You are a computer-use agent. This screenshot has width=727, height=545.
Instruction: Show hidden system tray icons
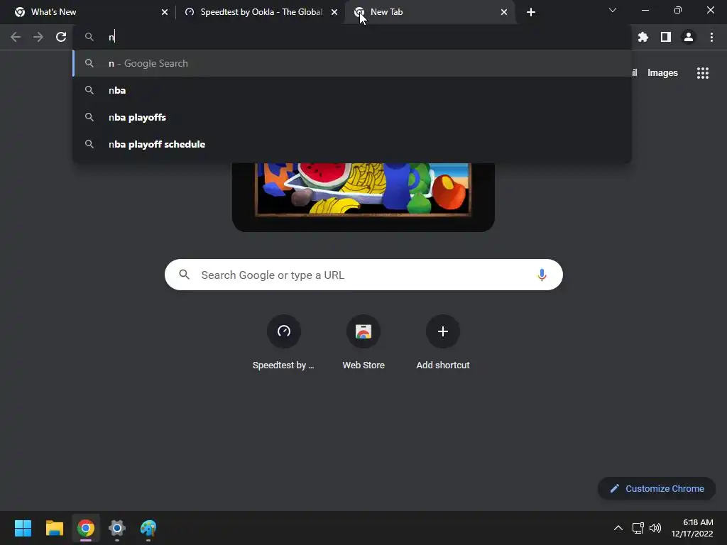[x=618, y=528]
